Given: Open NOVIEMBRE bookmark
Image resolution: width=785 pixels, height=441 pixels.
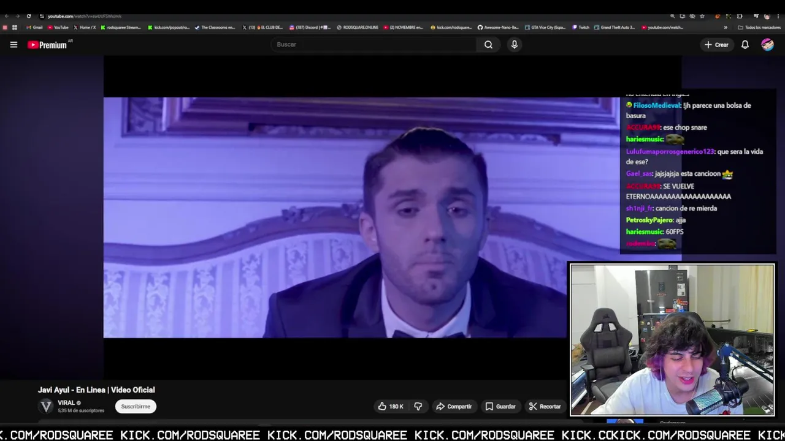Looking at the screenshot, I should pos(404,28).
